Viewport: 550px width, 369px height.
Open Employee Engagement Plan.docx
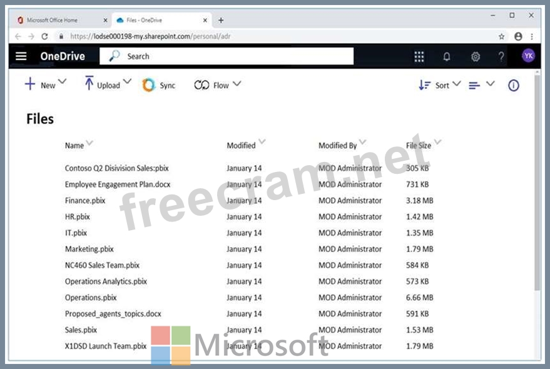tap(118, 184)
